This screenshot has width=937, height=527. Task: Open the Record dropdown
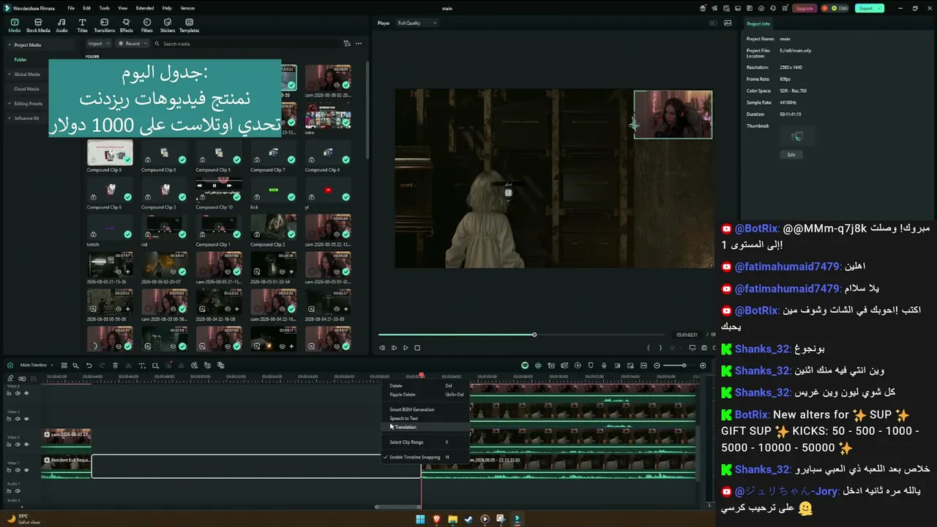pos(132,44)
